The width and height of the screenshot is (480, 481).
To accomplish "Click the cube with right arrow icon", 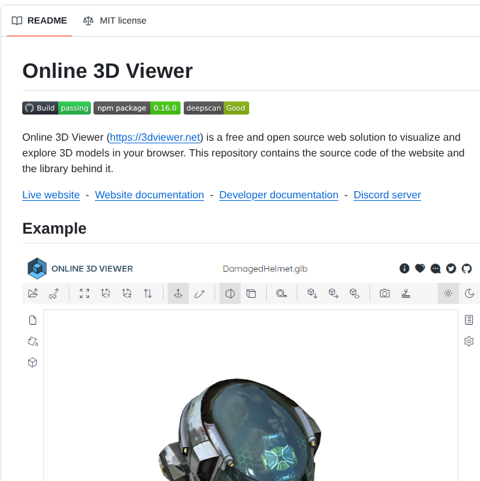I will pyautogui.click(x=333, y=293).
